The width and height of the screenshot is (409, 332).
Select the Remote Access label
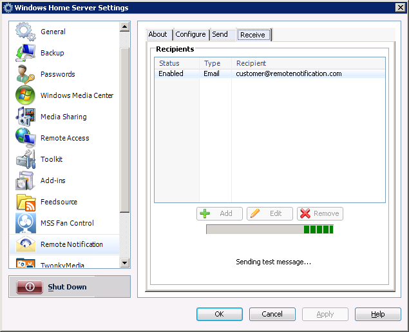click(x=64, y=138)
